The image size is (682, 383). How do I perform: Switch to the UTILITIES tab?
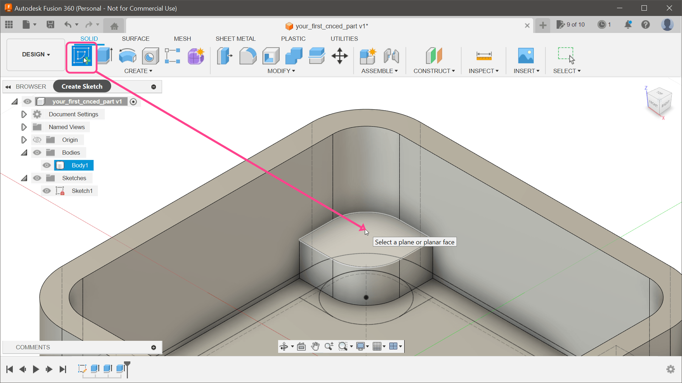coord(344,39)
